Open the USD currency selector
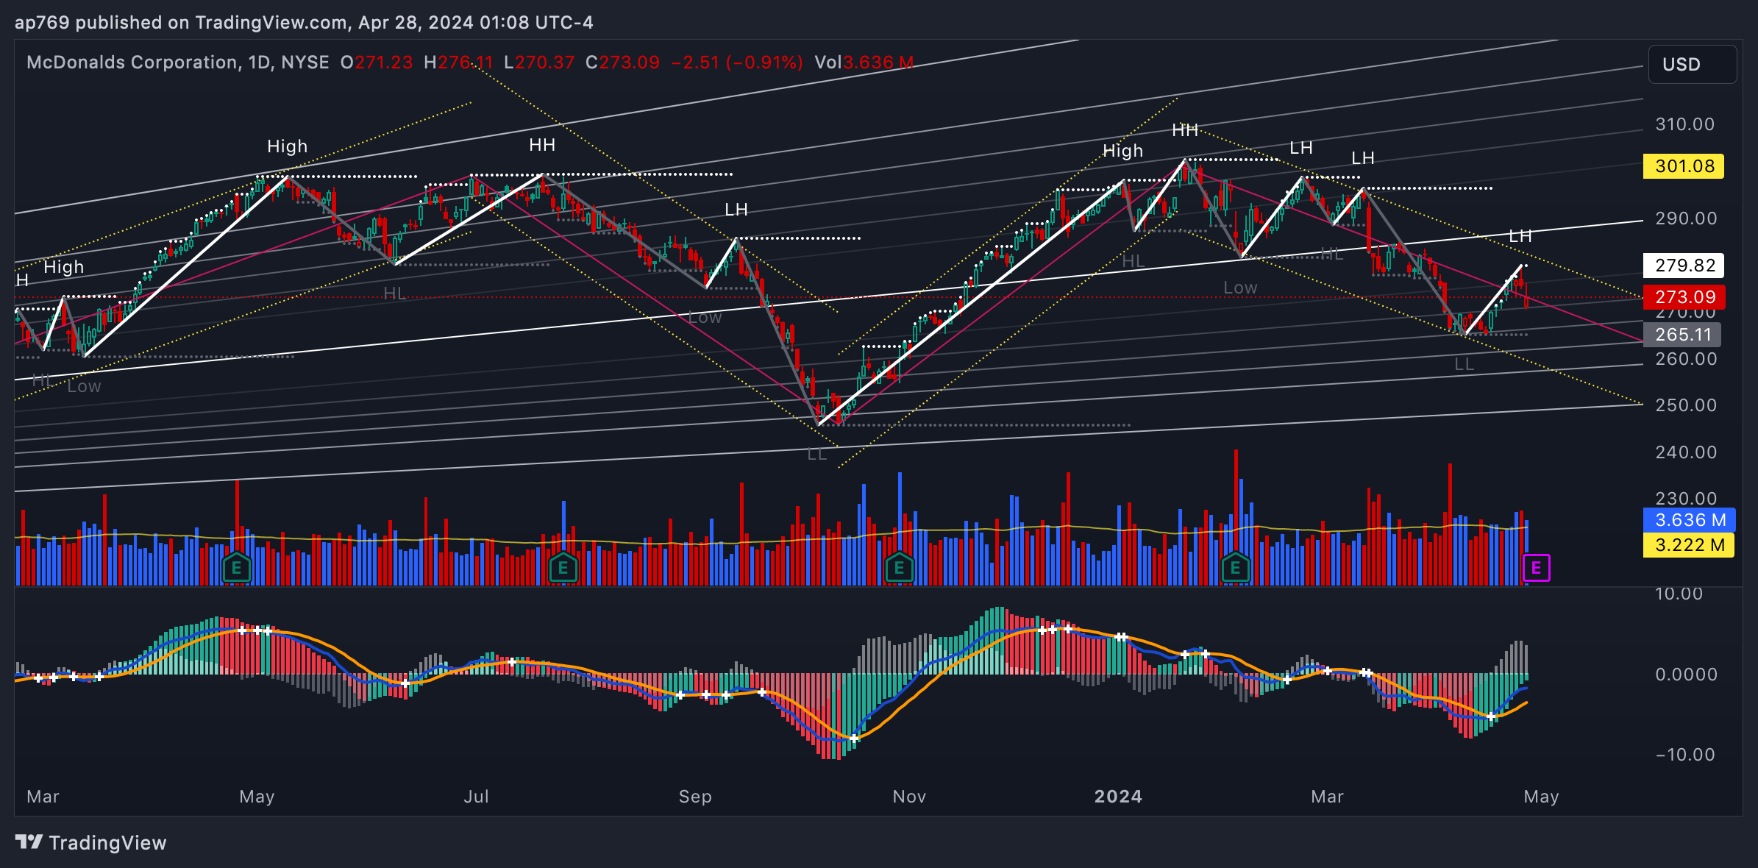Image resolution: width=1758 pixels, height=868 pixels. tap(1692, 64)
